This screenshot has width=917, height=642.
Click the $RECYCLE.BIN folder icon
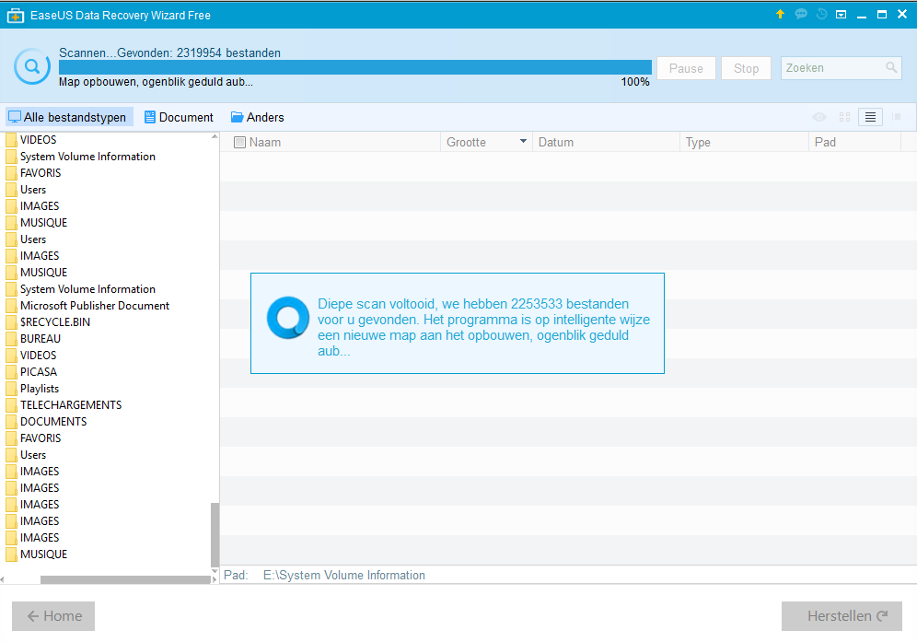coord(12,322)
